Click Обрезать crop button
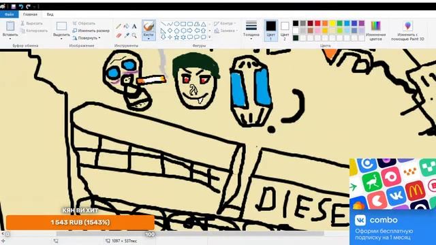The image size is (436, 245). [x=84, y=24]
